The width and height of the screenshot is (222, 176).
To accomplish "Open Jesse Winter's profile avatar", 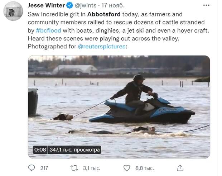I will [x=13, y=11].
